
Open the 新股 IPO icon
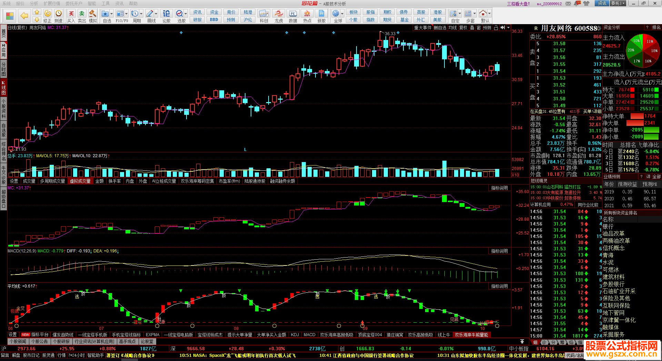click(321, 13)
